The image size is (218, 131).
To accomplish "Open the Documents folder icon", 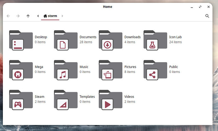I will click(66, 40).
